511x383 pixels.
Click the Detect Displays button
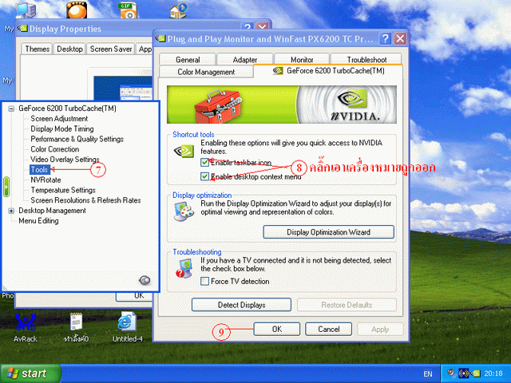point(241,305)
